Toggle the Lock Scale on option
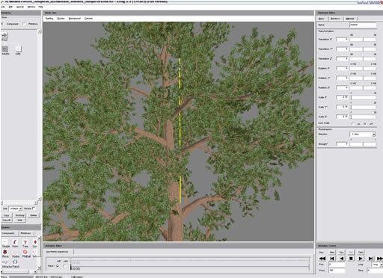 353,123
